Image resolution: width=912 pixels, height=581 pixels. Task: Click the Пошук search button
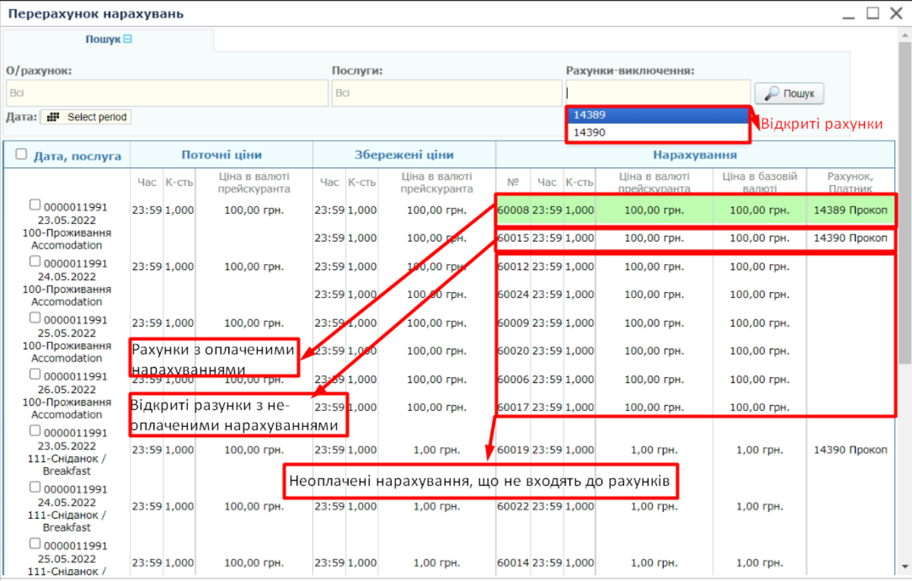click(789, 94)
